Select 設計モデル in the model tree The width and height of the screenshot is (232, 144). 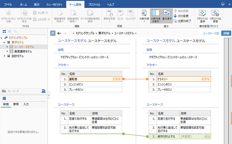18,56
